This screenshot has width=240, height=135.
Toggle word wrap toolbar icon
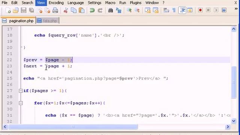[x=166, y=10]
